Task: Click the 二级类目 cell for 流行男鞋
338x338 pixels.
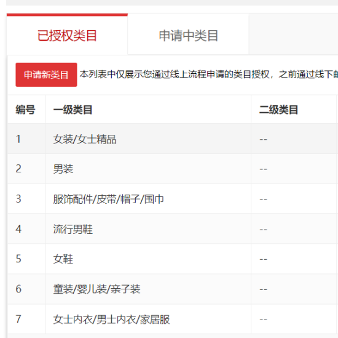Action: coord(294,228)
